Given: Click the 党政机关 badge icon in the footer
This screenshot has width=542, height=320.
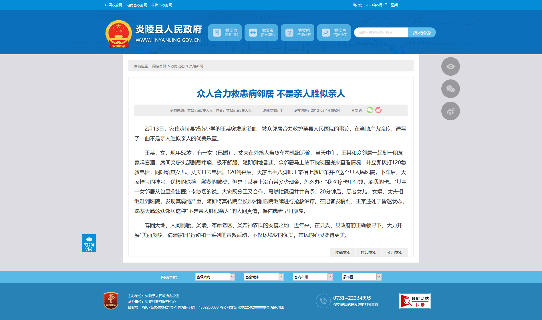Looking at the screenshot, I should (x=111, y=301).
